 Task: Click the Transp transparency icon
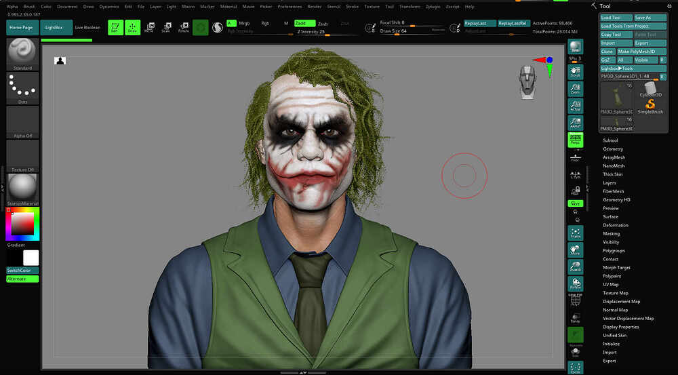click(575, 317)
